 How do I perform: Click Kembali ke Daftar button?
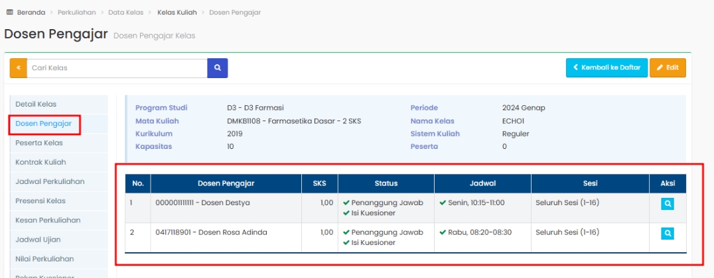tap(607, 68)
